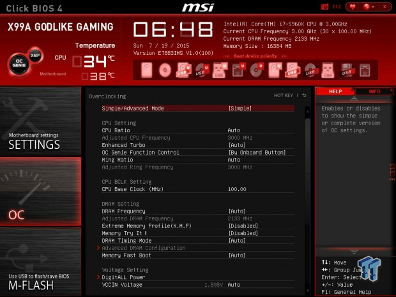Toggle the OC GENIE button
Screen dimensions: 396x297
click(19, 63)
